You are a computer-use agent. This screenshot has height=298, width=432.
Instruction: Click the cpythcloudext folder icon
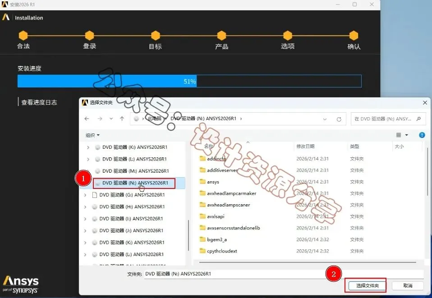[202, 251]
